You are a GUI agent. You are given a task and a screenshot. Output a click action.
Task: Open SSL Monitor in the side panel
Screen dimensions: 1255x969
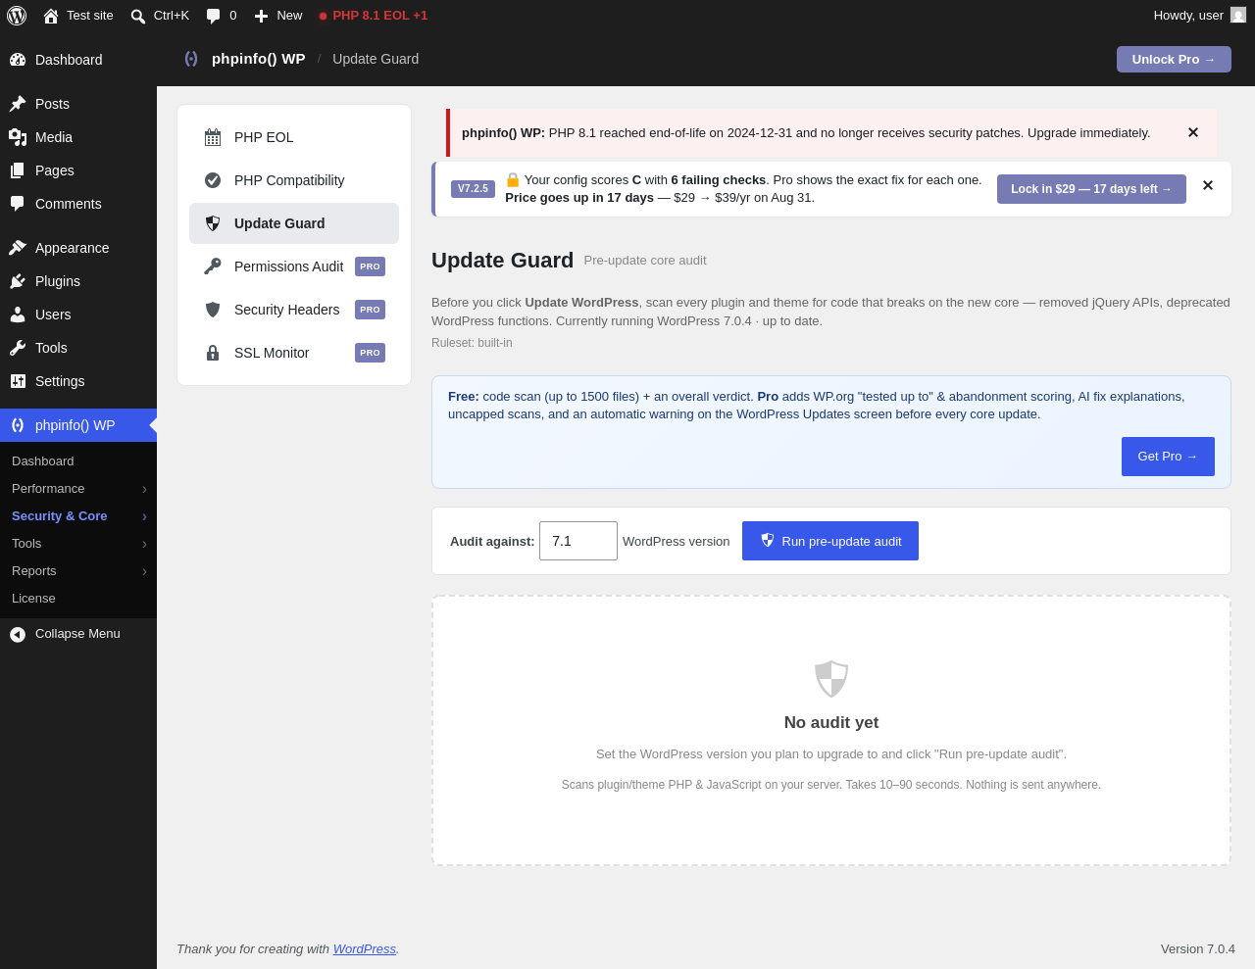294,353
